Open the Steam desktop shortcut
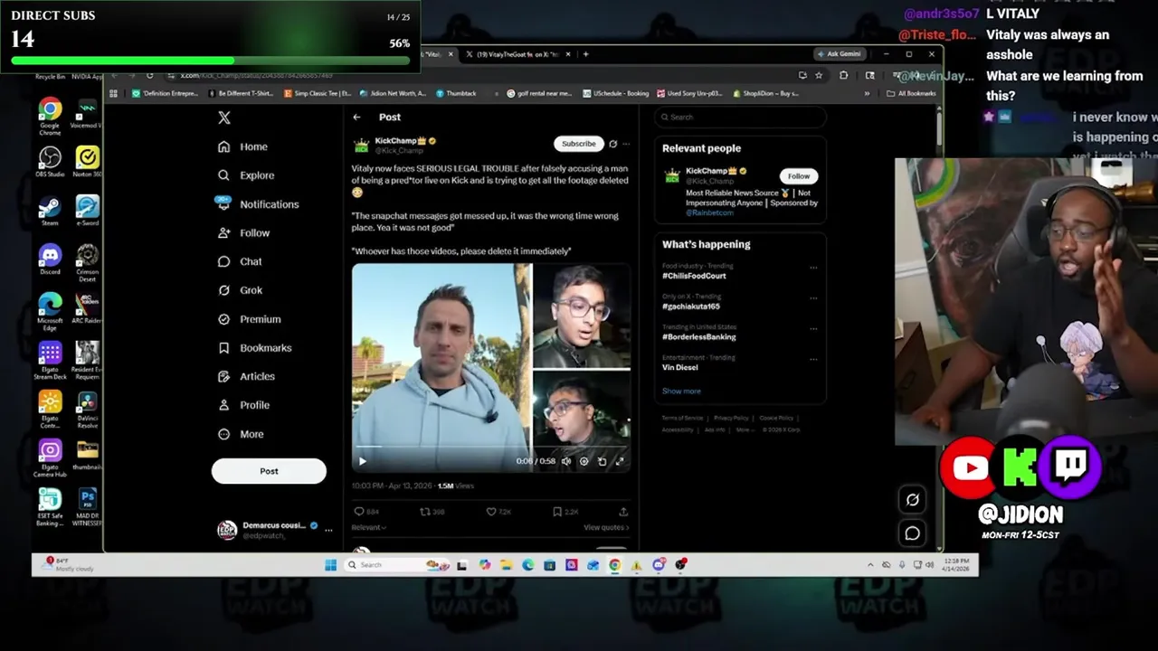The image size is (1158, 651). point(50,212)
